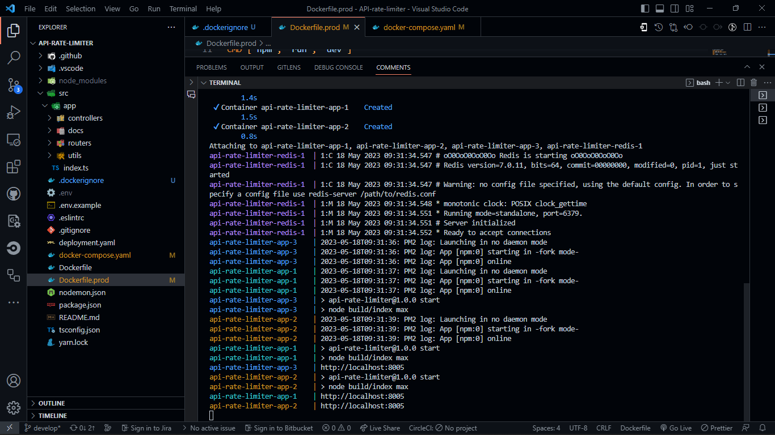The image size is (775, 435).
Task: Toggle the panel maximize chevron
Action: 747,67
